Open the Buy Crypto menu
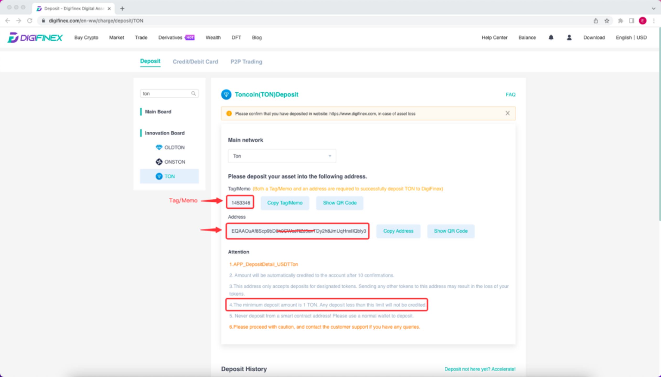Image resolution: width=661 pixels, height=377 pixels. point(86,38)
